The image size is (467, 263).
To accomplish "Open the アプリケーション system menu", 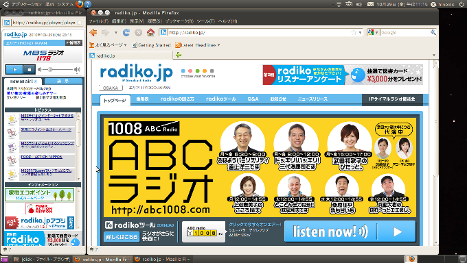I will coord(27,4).
